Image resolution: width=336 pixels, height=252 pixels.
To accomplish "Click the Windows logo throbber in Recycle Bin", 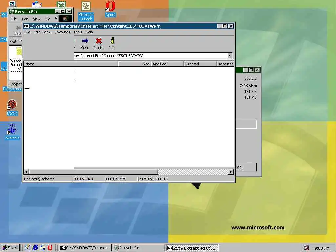I will click(x=65, y=19).
